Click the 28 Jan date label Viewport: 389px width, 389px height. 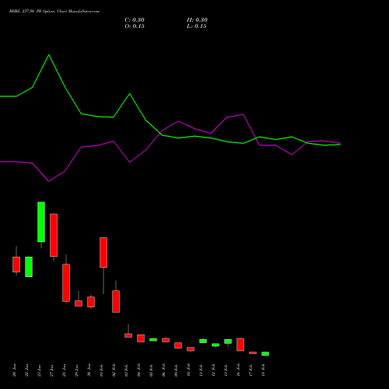(x=65, y=370)
